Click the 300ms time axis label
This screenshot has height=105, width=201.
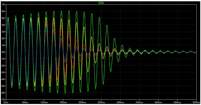120,102
